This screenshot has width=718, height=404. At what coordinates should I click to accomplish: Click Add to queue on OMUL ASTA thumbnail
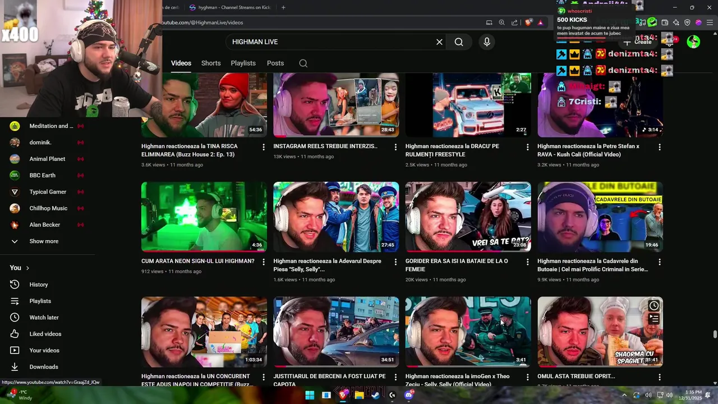tap(654, 319)
